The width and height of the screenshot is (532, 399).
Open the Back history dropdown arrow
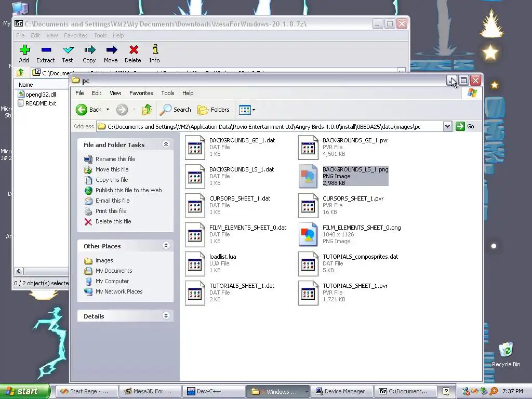pyautogui.click(x=108, y=110)
